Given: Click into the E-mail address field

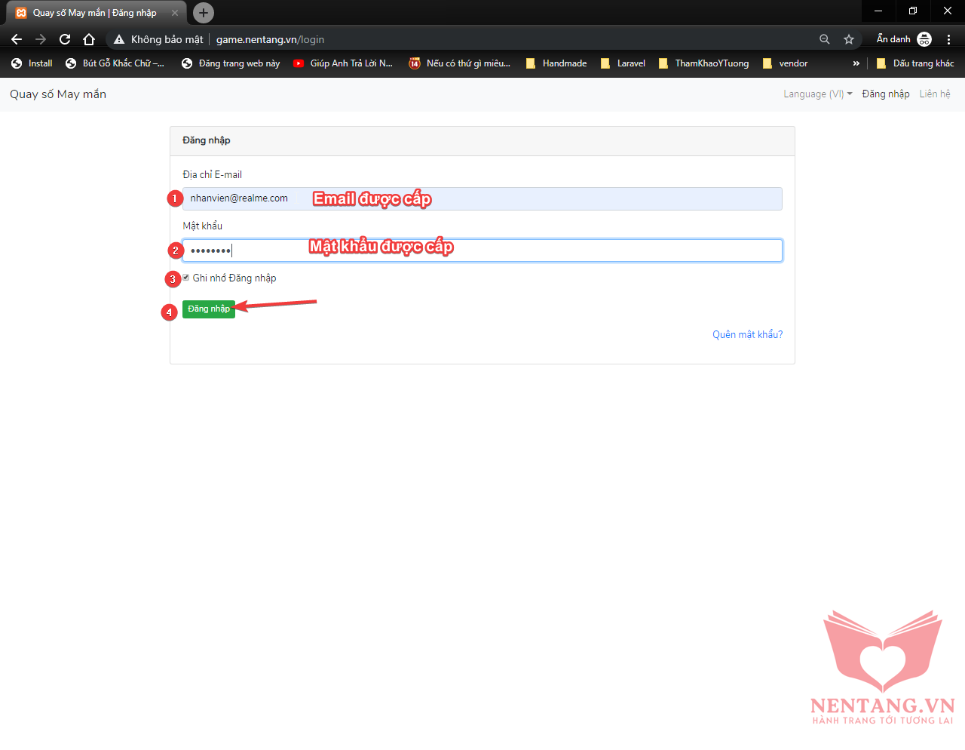Looking at the screenshot, I should click(x=482, y=198).
